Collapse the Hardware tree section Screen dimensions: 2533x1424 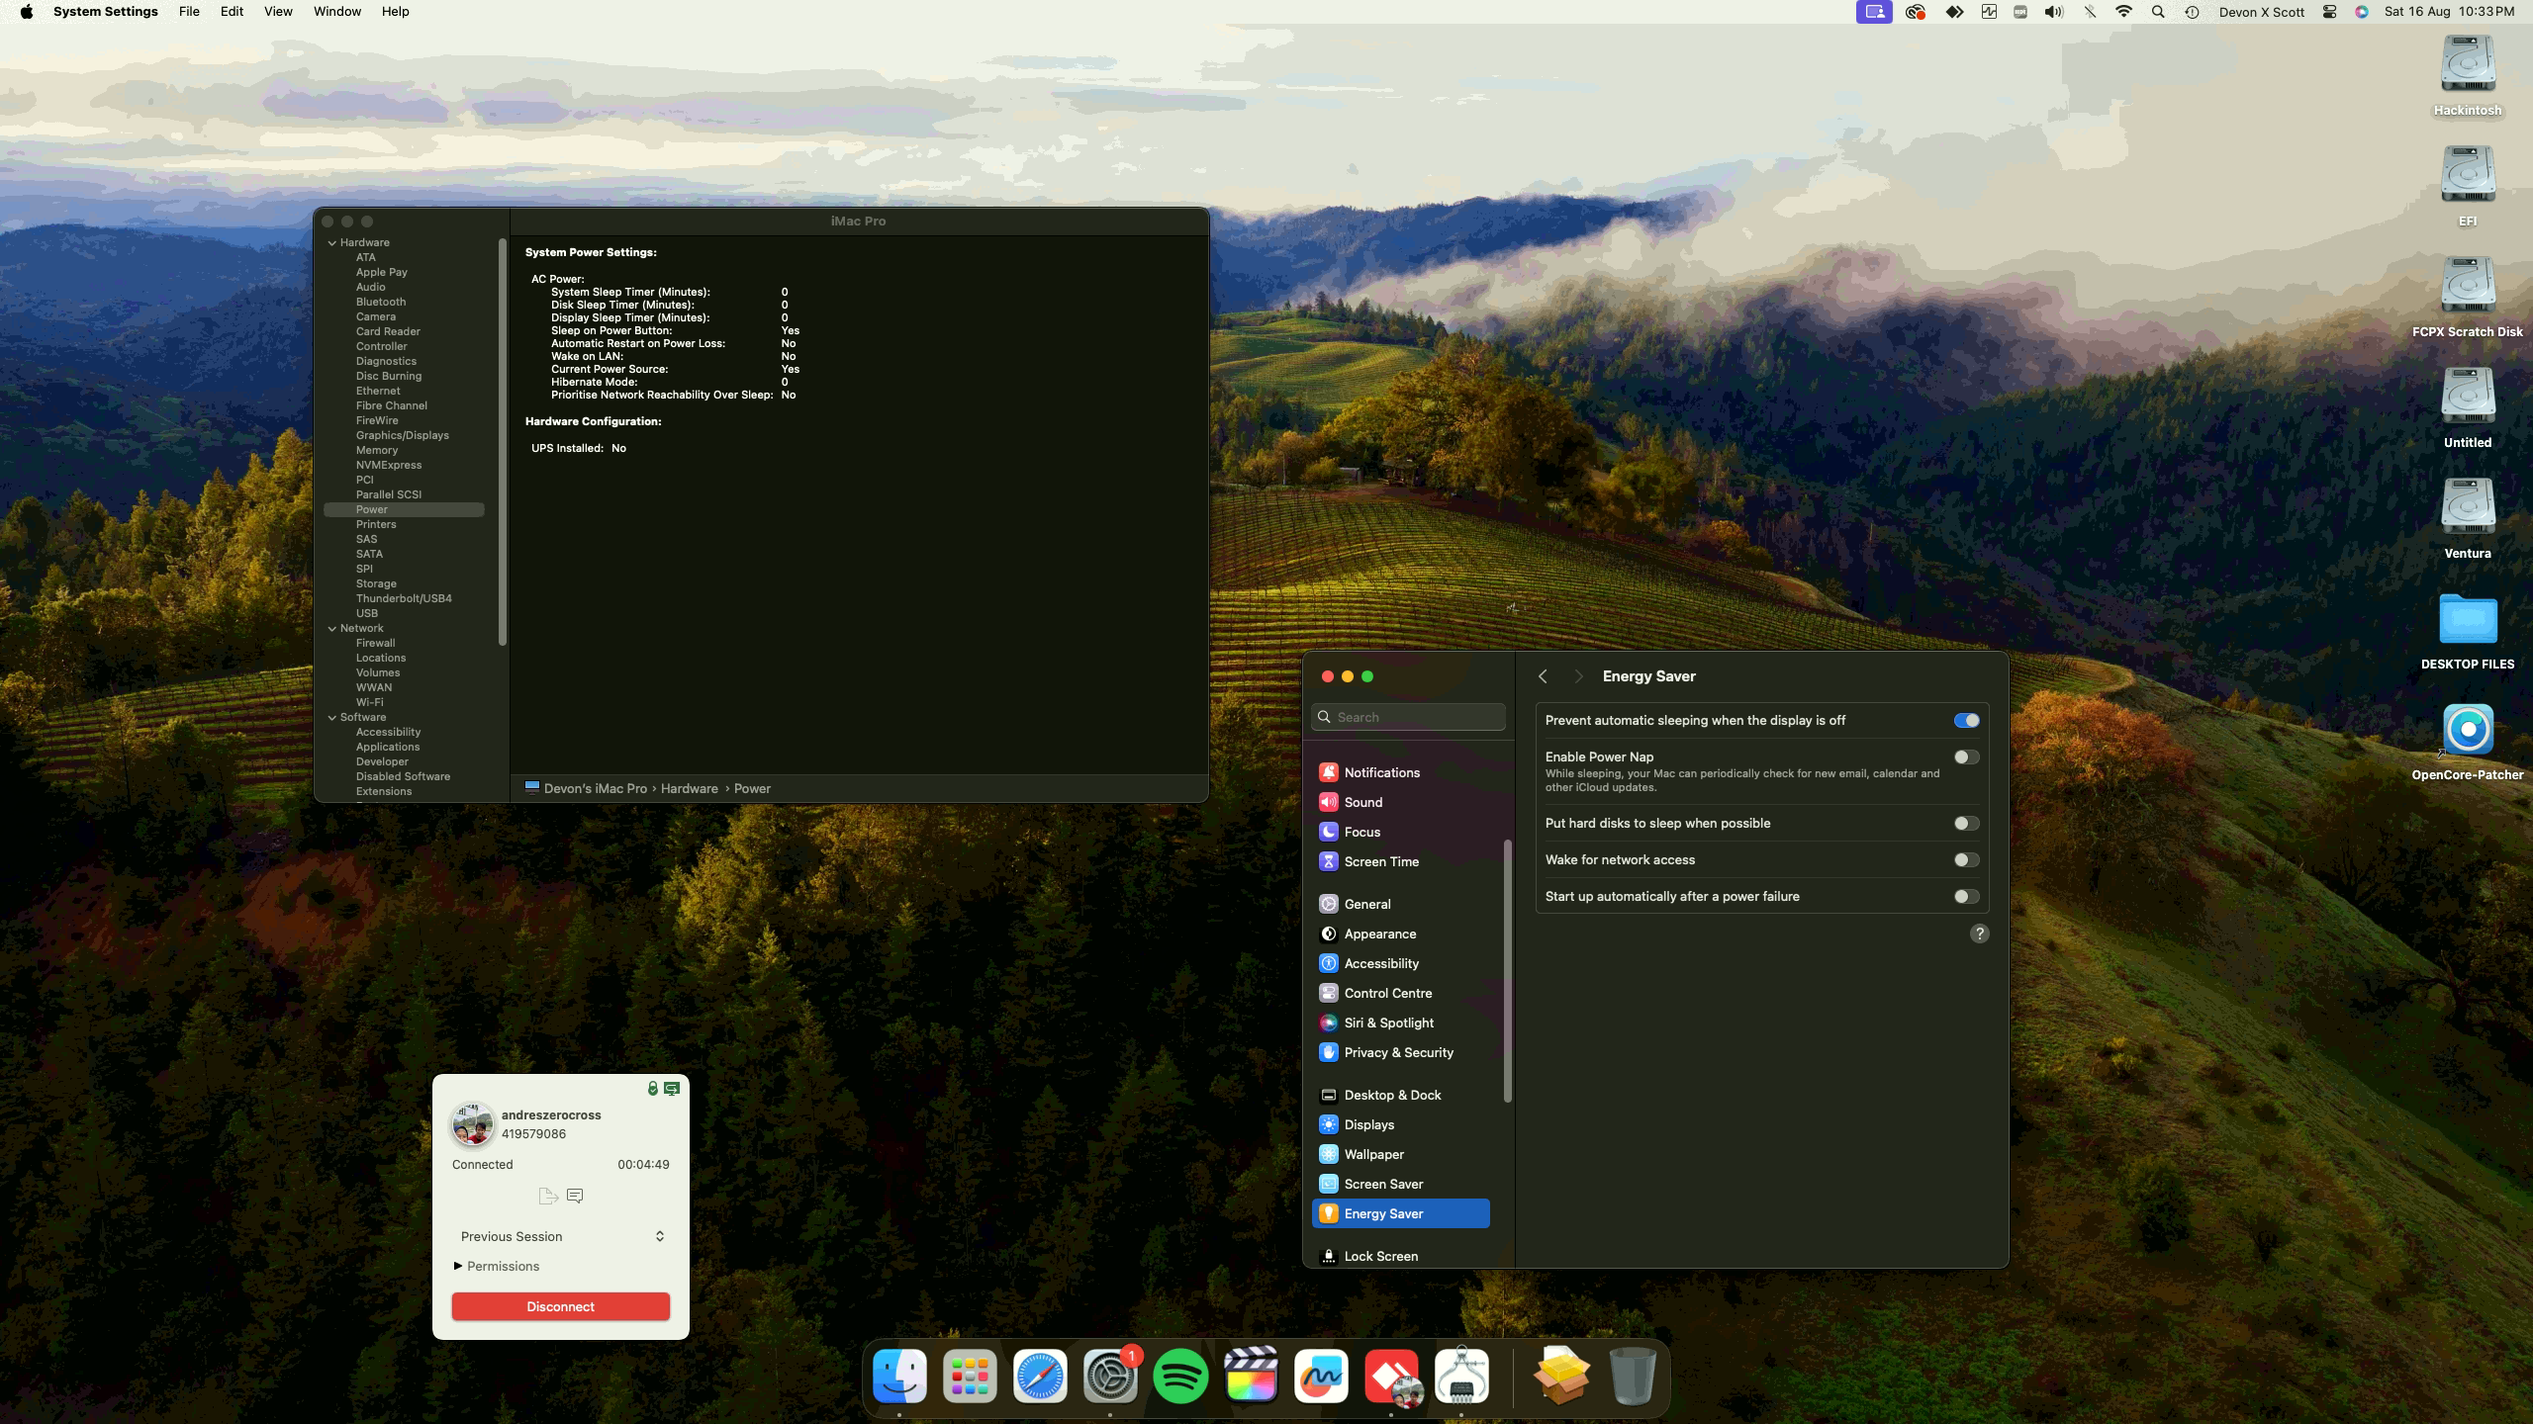pos(332,242)
